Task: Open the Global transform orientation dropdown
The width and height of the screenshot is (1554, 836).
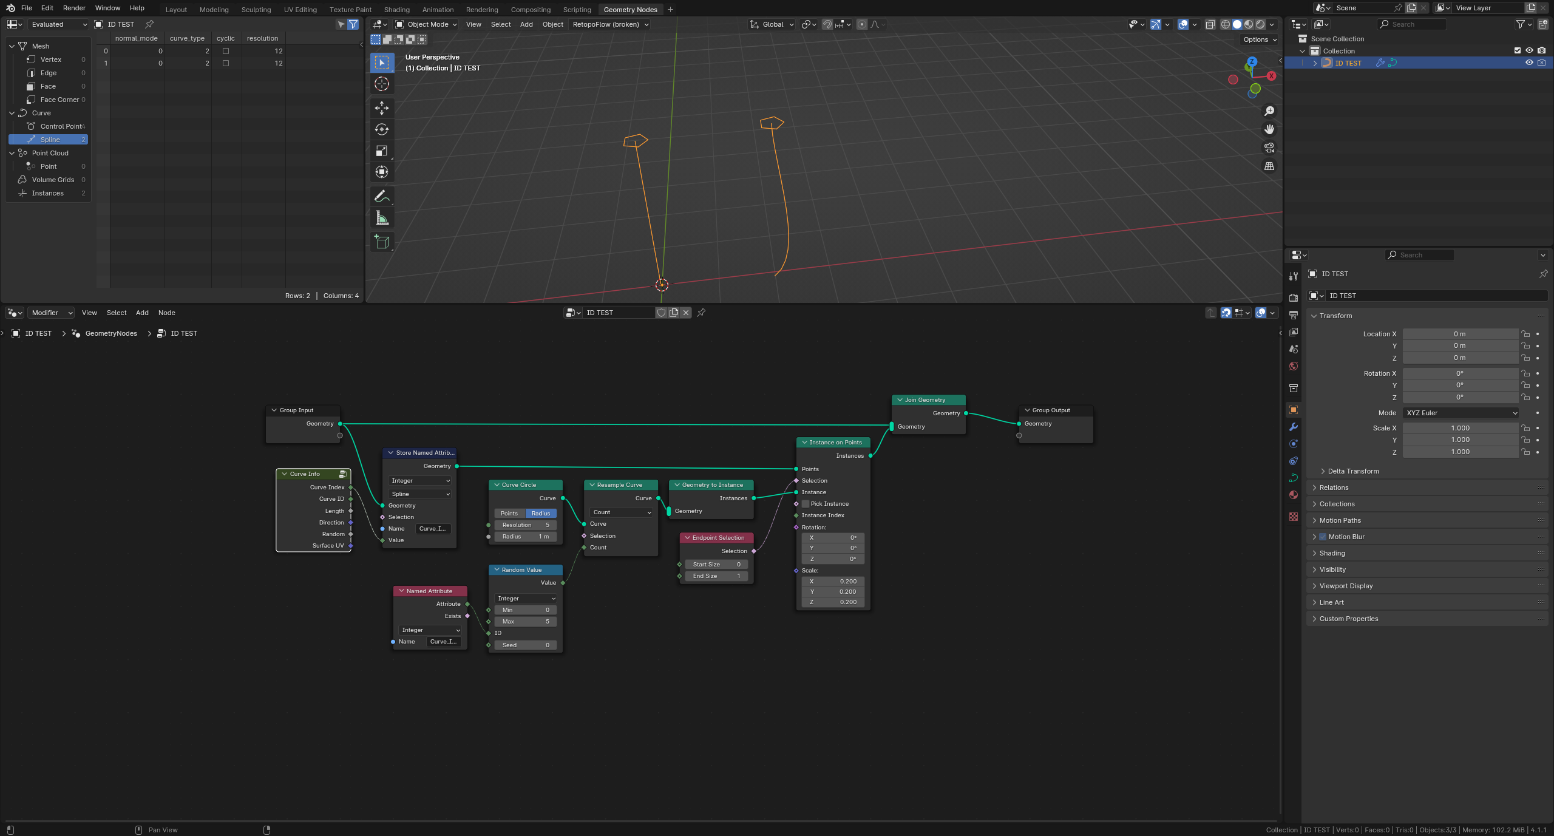Action: (x=772, y=24)
